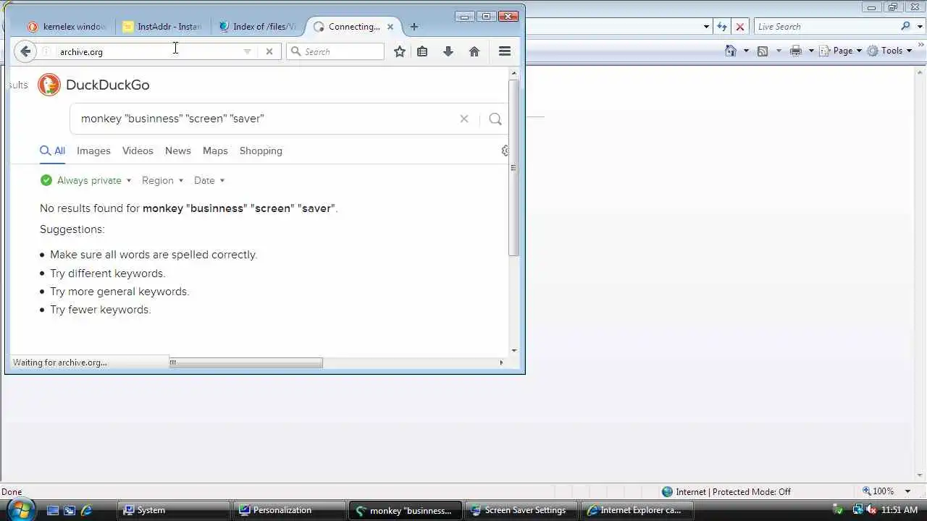Open the zoom level dropdown arrow
Screen dimensions: 927x521
907,491
